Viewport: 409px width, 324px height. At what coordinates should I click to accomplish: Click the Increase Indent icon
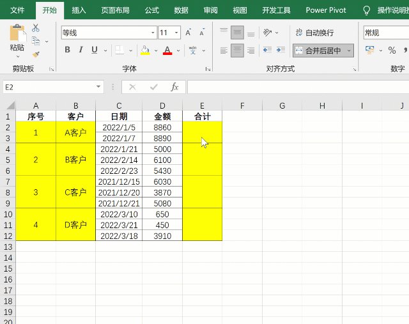pos(281,50)
